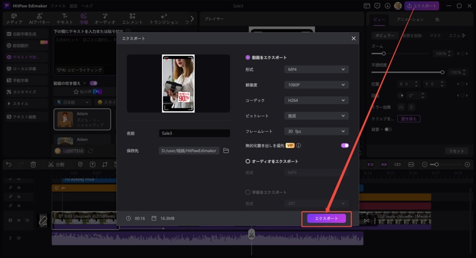Open the トランジション transitions panel

(x=164, y=19)
